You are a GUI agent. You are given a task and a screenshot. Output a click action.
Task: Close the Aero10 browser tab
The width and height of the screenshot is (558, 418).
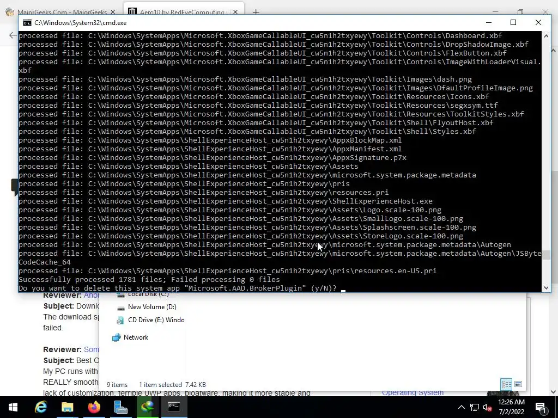point(235,12)
